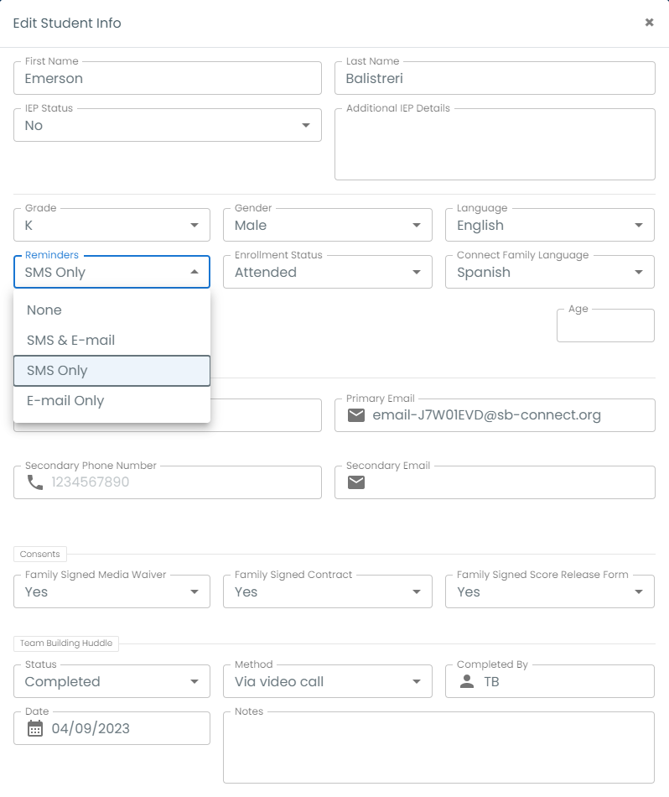
Task: Click into the First Name field
Action: [168, 79]
